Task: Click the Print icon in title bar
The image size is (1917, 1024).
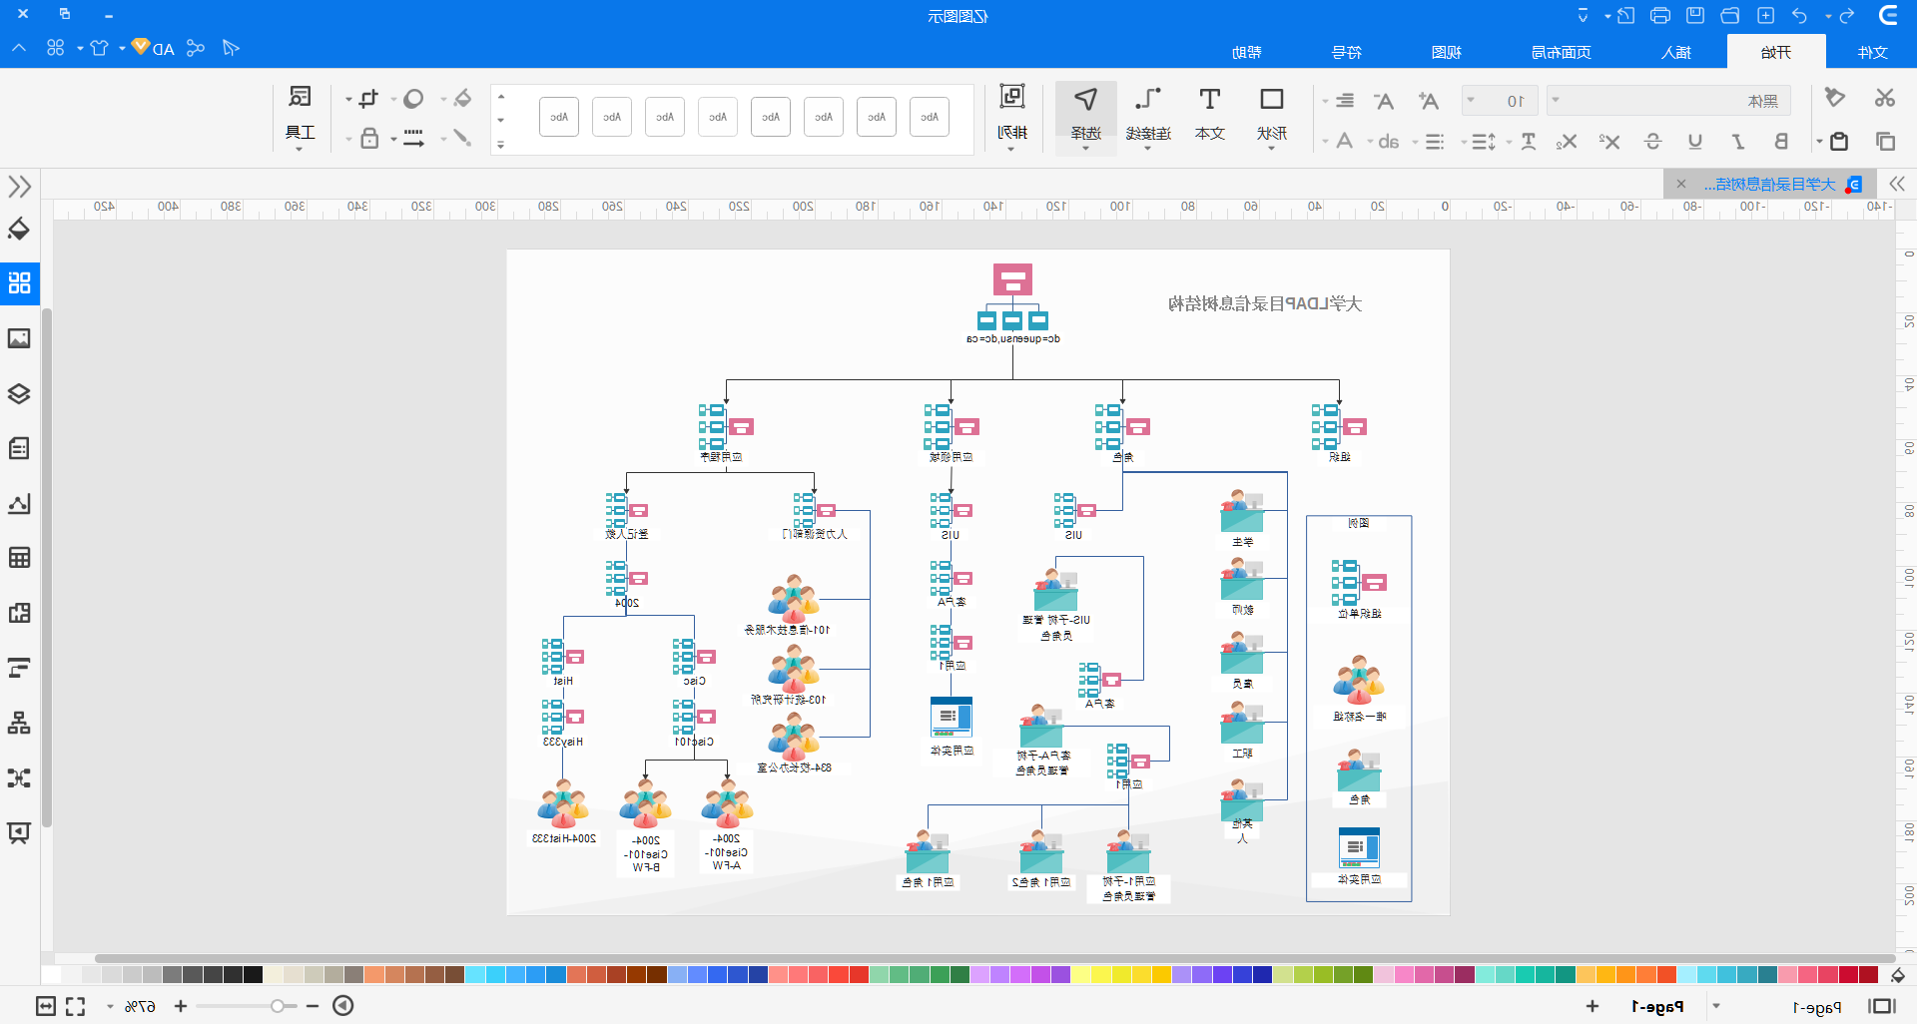Action: click(1660, 15)
